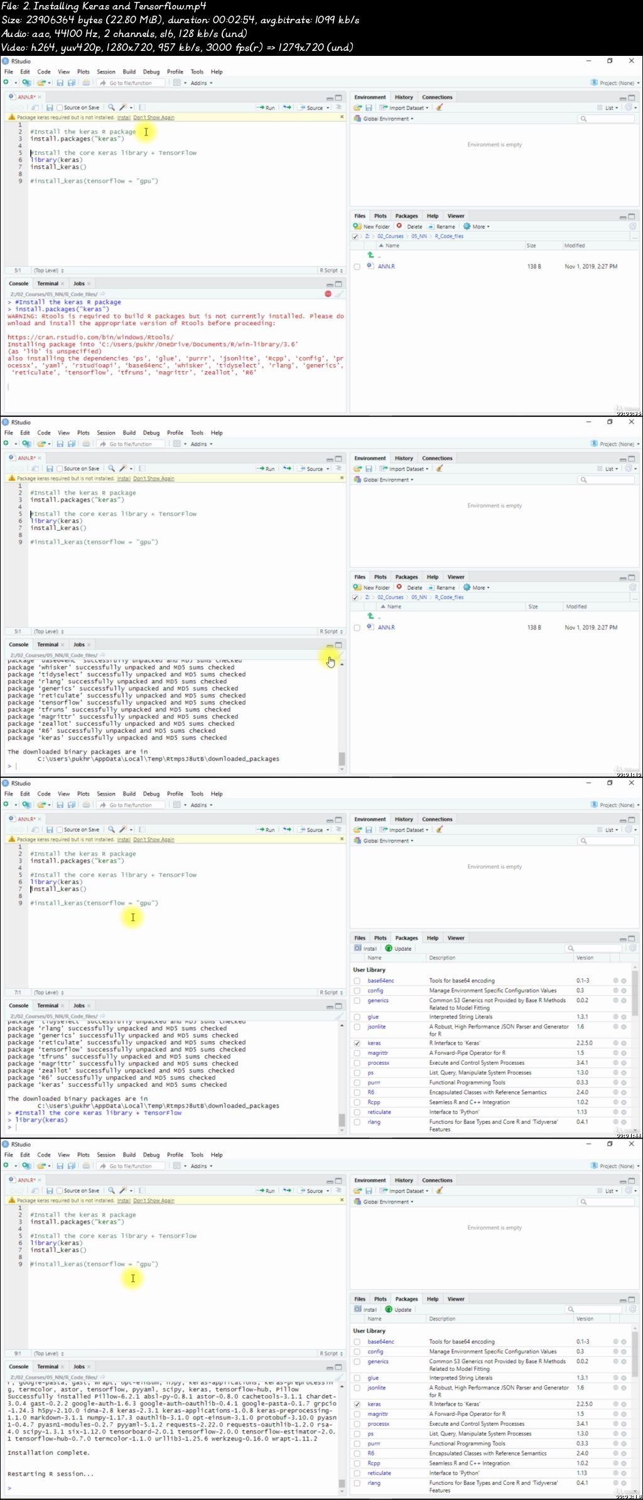This screenshot has height=1500, width=643.
Task: Click the go-up green arrow in first frame's Files list
Action: (x=370, y=255)
